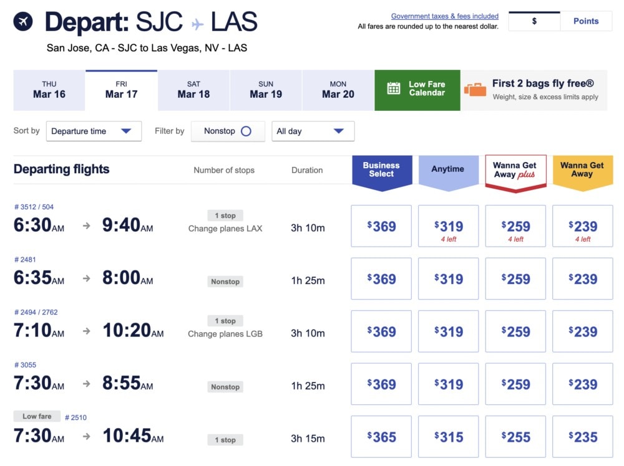Click the orange luggage bags icon
The image size is (624, 466).
[x=475, y=89]
